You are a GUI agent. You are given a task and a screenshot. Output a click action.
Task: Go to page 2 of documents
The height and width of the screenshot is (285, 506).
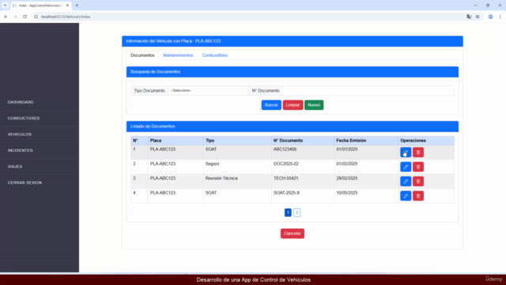click(x=297, y=212)
